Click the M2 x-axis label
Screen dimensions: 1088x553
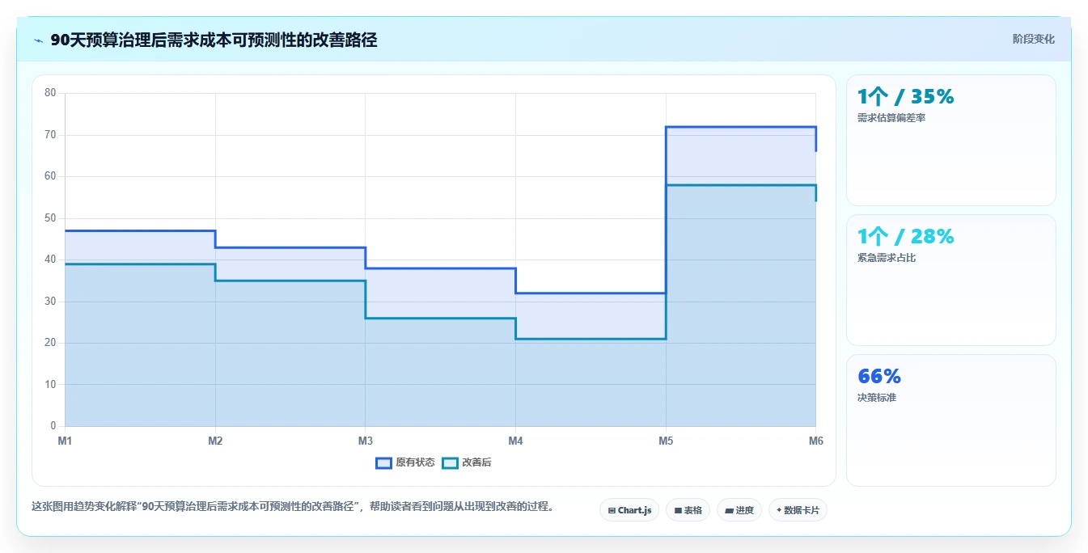pyautogui.click(x=215, y=441)
